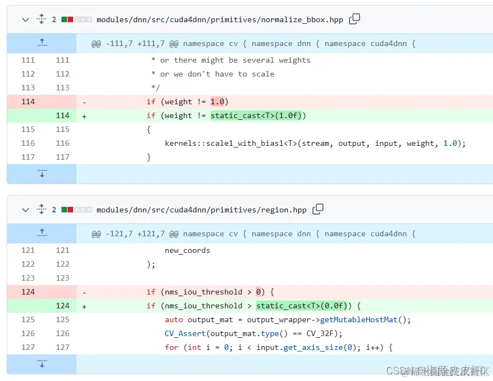Click the comment 'or we don't have to scale'
The image size is (493, 381).
point(217,74)
